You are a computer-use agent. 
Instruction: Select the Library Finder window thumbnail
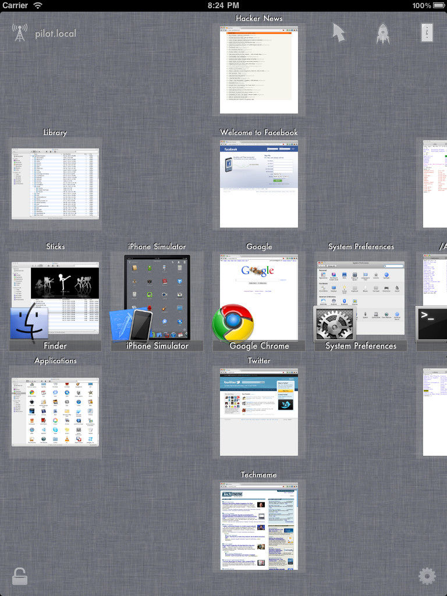click(55, 183)
